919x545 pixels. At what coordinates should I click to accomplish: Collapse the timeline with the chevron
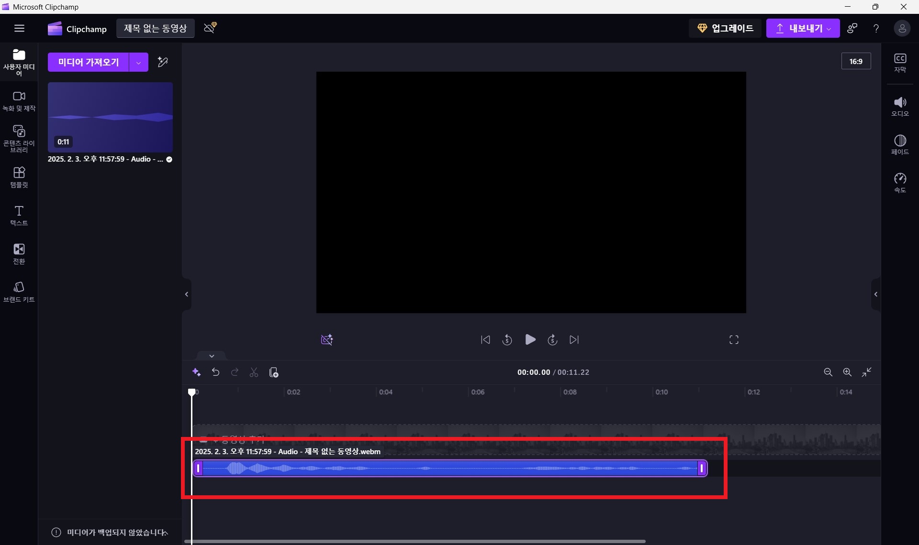coord(212,356)
